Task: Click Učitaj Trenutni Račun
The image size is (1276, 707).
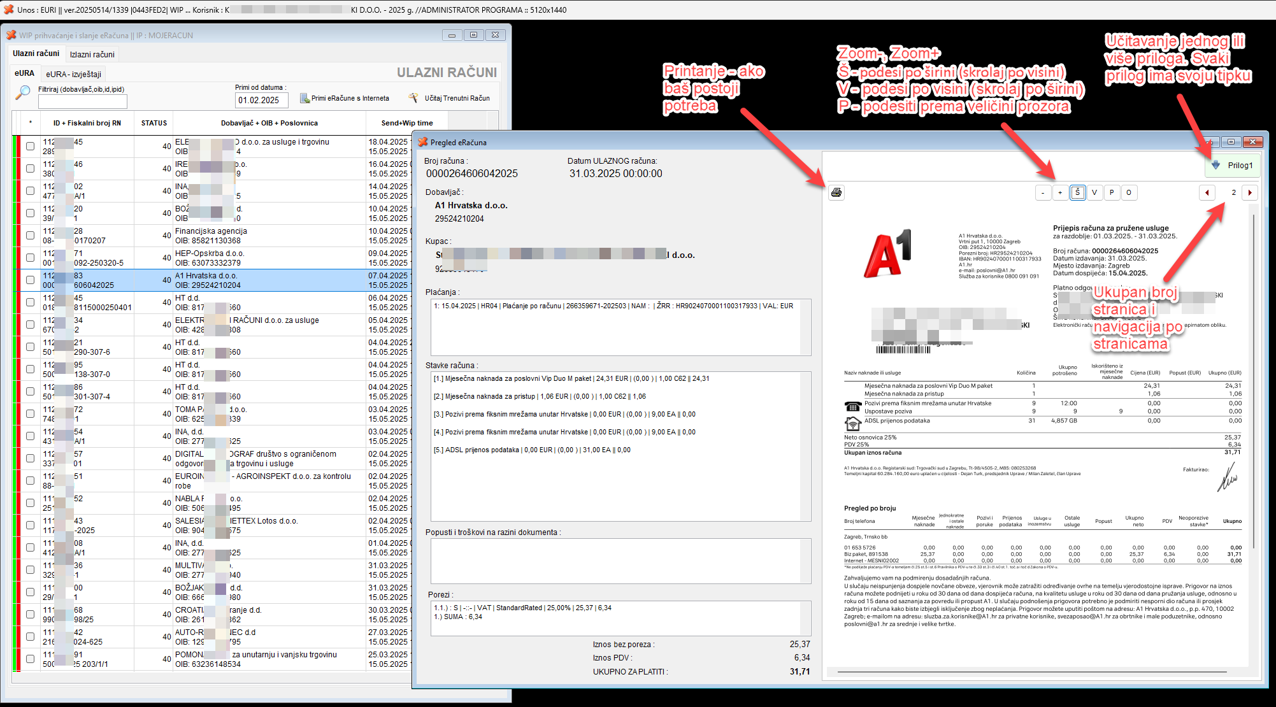Action: pos(450,98)
